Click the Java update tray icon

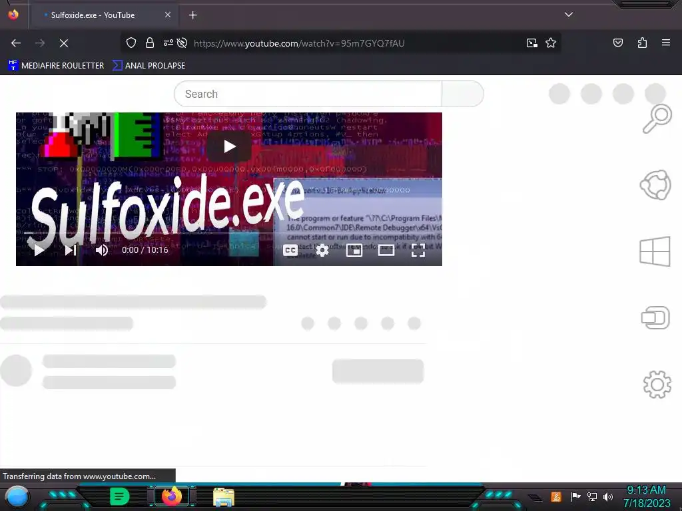click(x=556, y=496)
